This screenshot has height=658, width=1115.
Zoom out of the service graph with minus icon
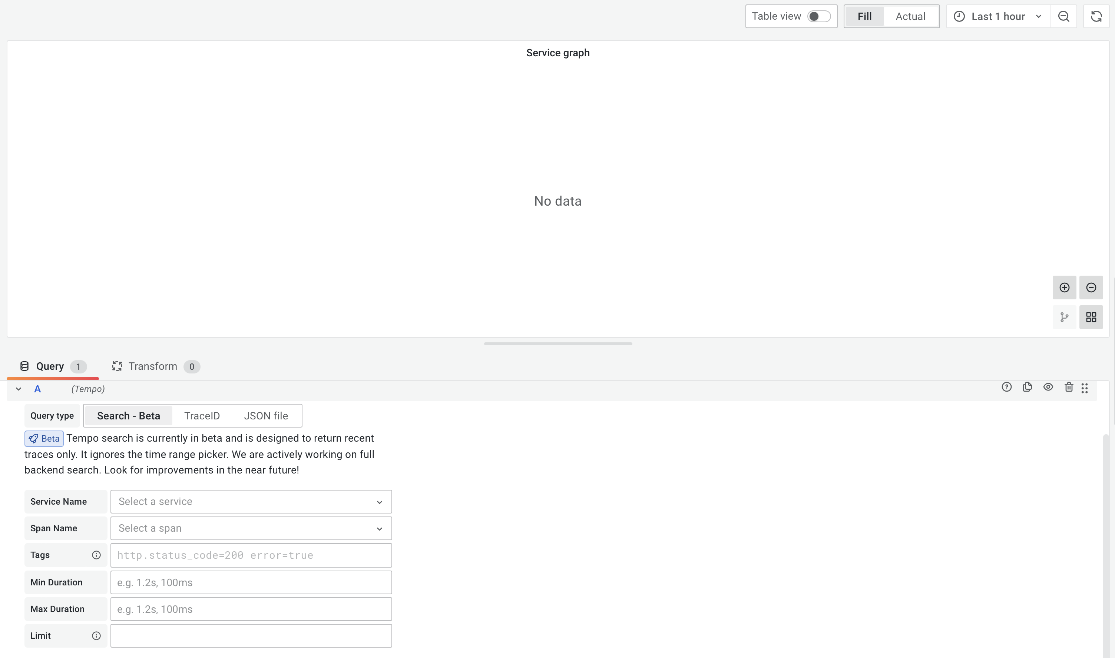pos(1091,288)
